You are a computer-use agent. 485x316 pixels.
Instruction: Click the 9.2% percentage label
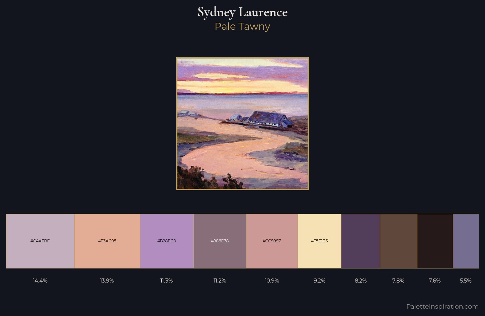coord(320,281)
